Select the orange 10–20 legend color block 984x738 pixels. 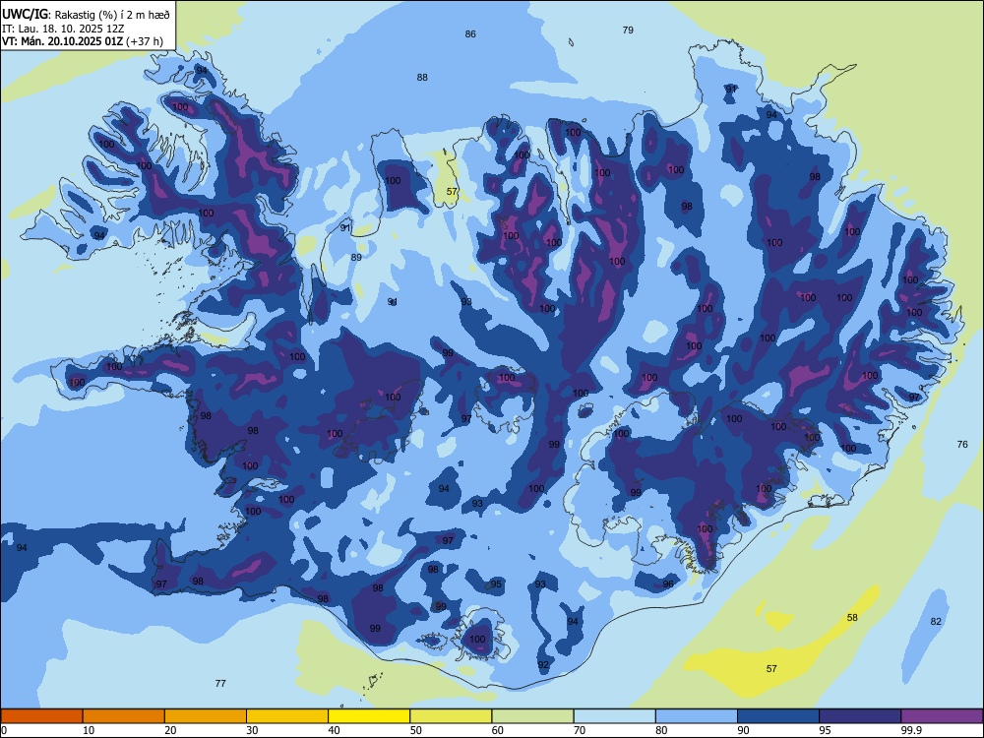[x=124, y=716]
